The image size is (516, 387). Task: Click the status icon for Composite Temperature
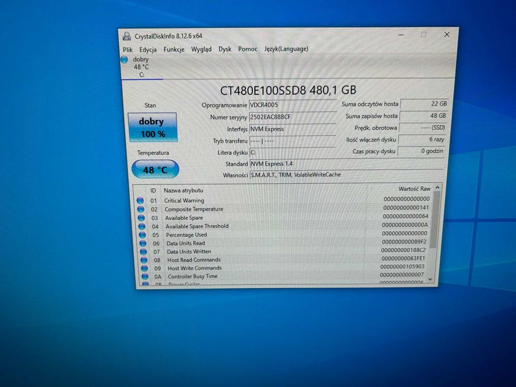(x=141, y=210)
